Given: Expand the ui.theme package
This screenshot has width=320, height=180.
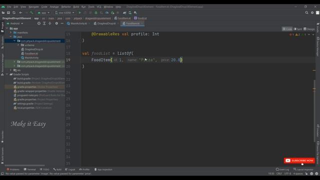Looking at the screenshot, I should pos(18,45).
